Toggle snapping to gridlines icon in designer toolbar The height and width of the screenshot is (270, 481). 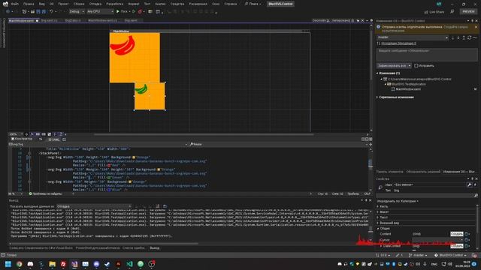coord(44,134)
